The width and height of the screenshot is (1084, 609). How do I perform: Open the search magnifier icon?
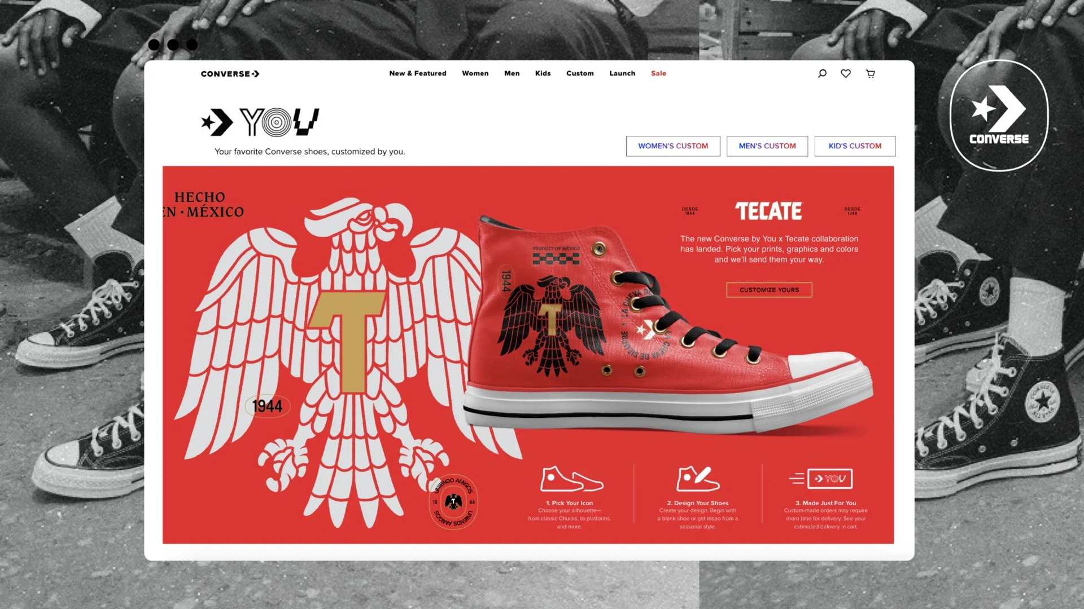click(x=822, y=74)
